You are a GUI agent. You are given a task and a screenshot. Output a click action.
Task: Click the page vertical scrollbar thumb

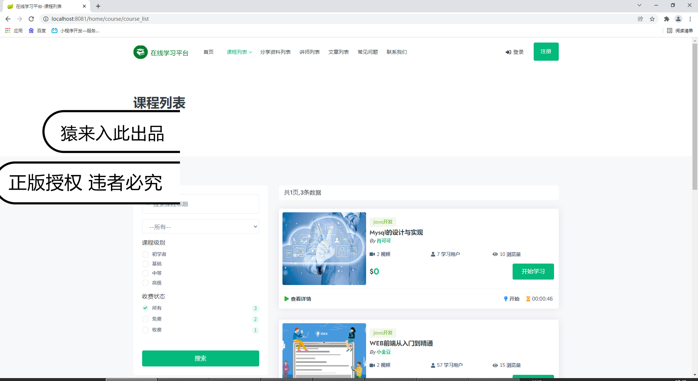click(x=695, y=116)
